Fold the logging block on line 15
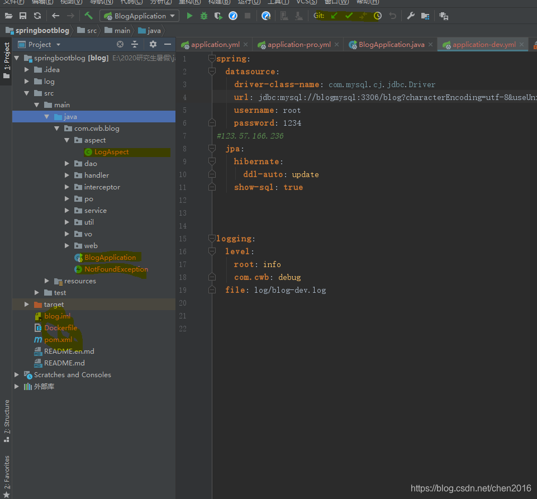 point(212,239)
